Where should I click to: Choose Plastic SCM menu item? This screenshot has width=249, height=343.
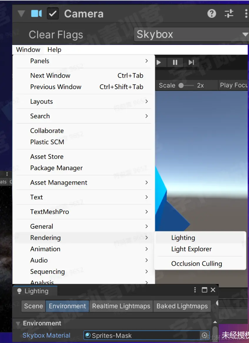[x=84, y=142]
